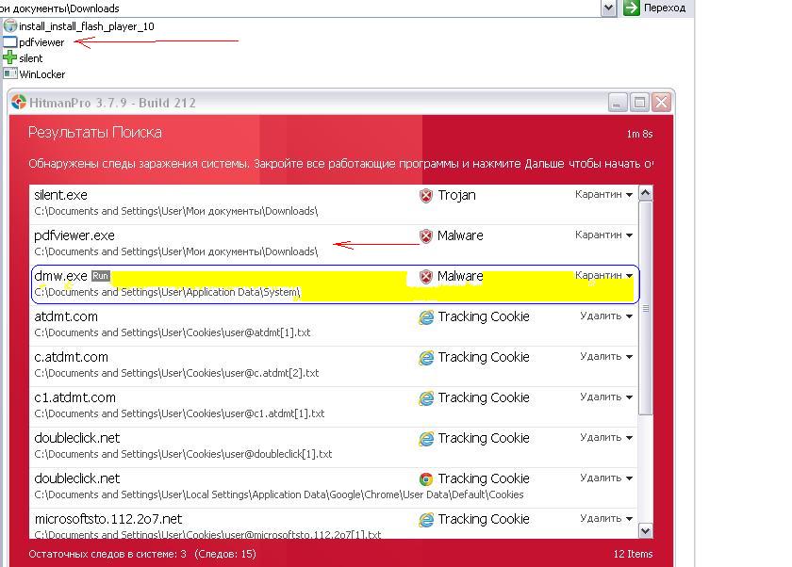Click the HitmanPro logo icon in title bar
This screenshot has width=792, height=567.
[19, 103]
